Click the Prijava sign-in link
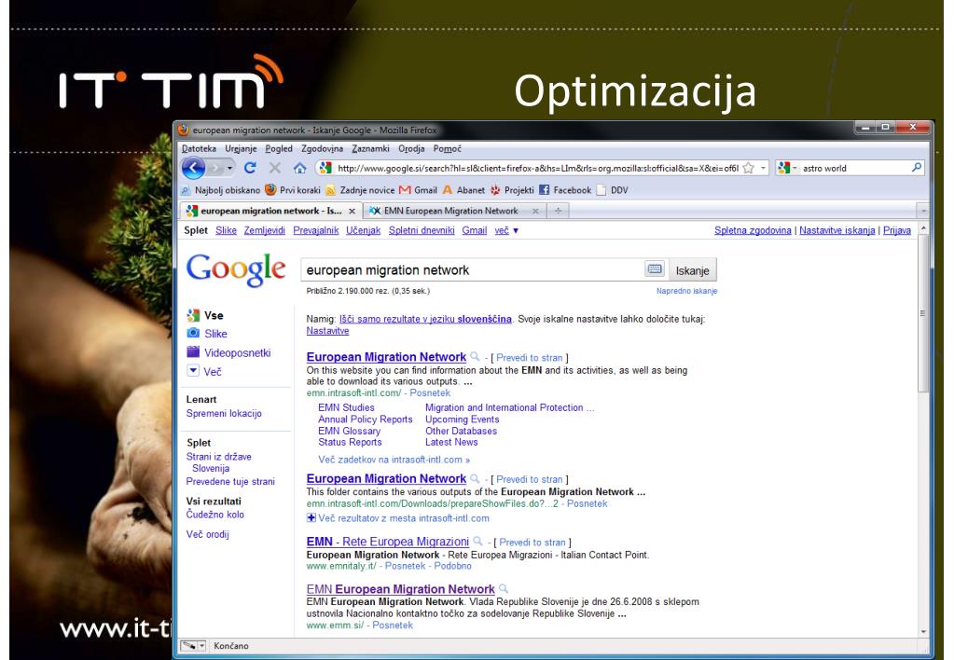The height and width of the screenshot is (660, 954). (897, 230)
